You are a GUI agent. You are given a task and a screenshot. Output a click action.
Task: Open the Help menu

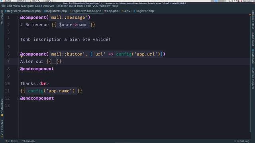click(x=115, y=6)
